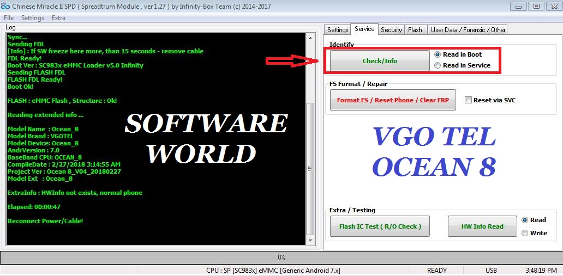
Task: Click the 'Elapsed: 00:00:47' log line
Action: tap(34, 207)
